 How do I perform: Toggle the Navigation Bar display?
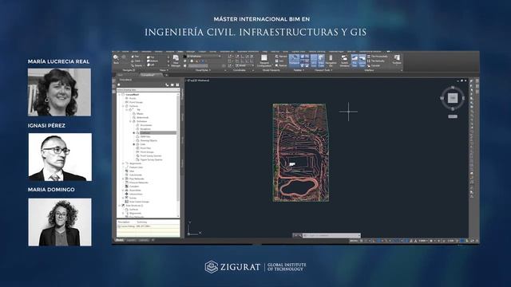click(331, 61)
